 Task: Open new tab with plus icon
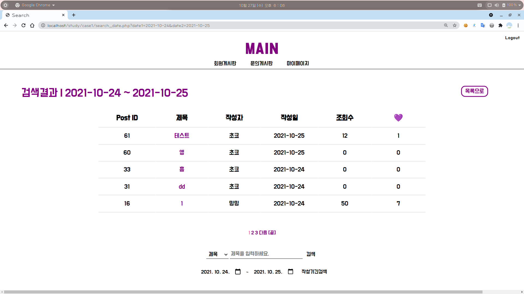(74, 15)
